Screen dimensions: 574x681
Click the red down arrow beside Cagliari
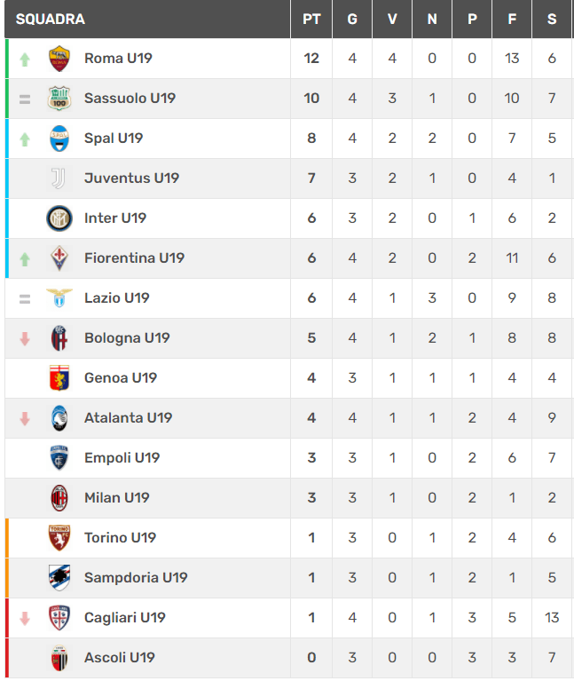tap(25, 619)
